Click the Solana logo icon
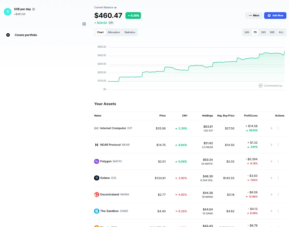The height and width of the screenshot is (227, 289). point(97,178)
